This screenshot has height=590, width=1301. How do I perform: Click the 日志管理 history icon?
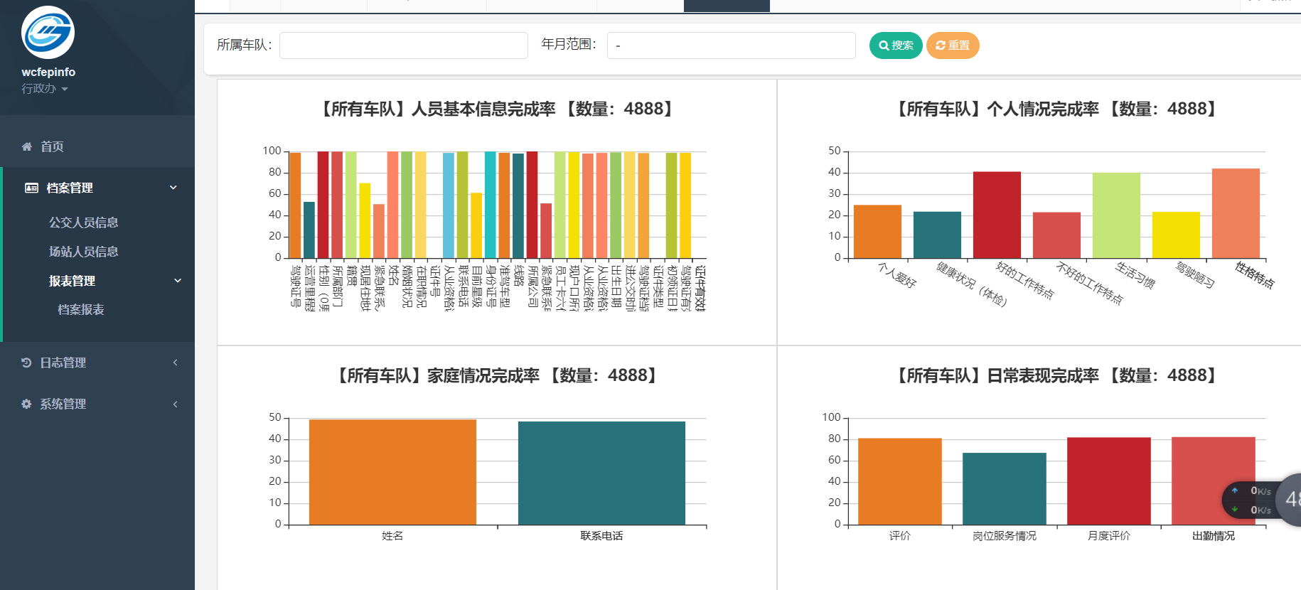coord(26,363)
